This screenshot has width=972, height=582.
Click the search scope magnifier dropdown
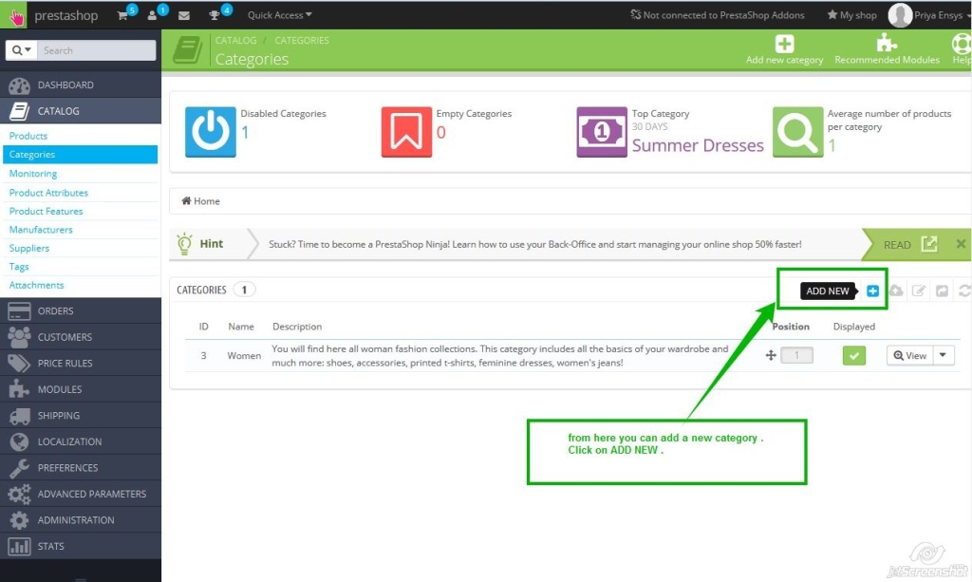pyautogui.click(x=21, y=50)
